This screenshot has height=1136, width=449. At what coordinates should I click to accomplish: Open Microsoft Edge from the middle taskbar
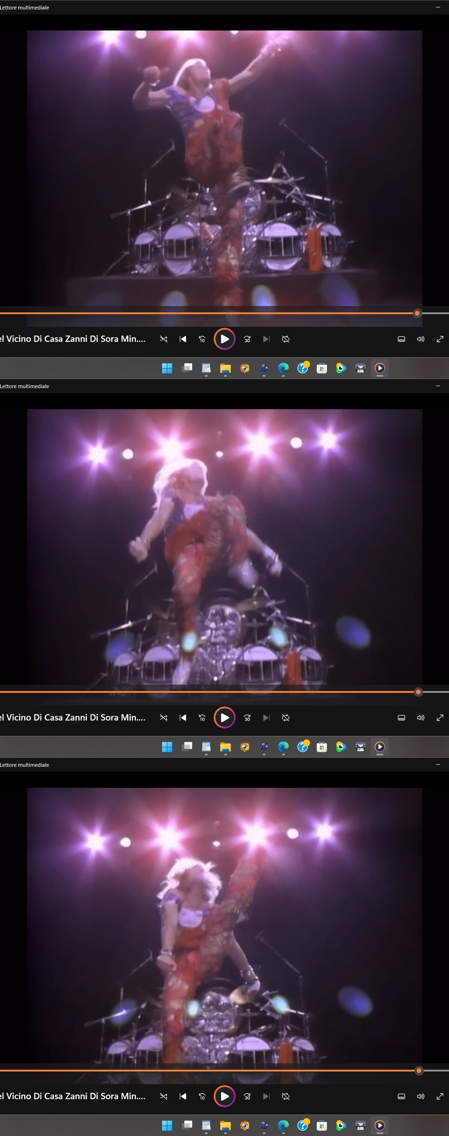point(283,746)
